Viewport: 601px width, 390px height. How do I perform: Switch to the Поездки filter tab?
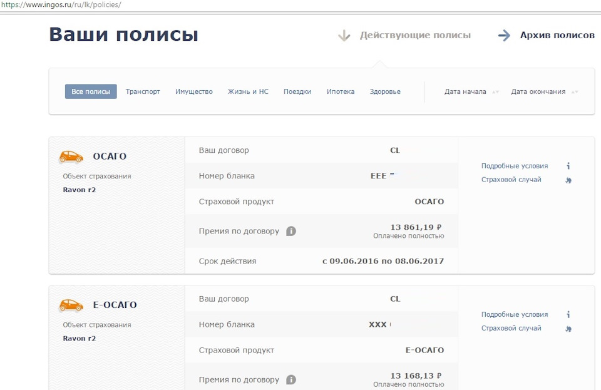(297, 91)
